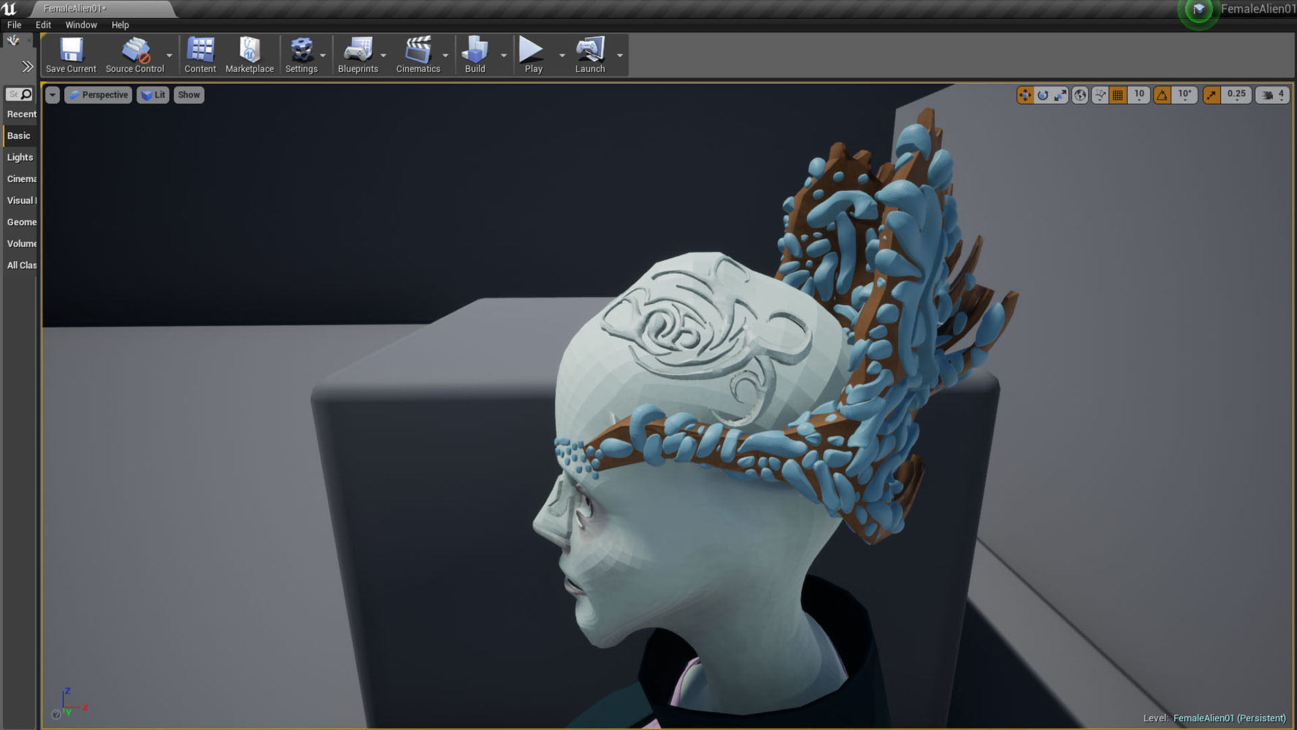Open the Edit menu

(x=43, y=25)
